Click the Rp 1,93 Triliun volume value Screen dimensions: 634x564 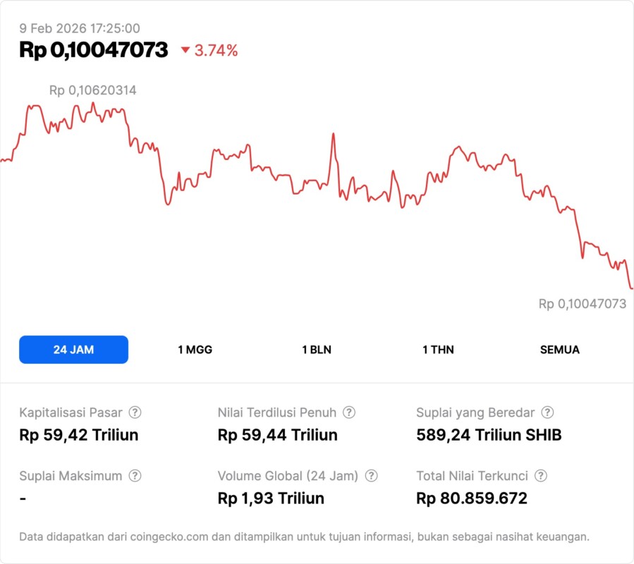coord(272,498)
